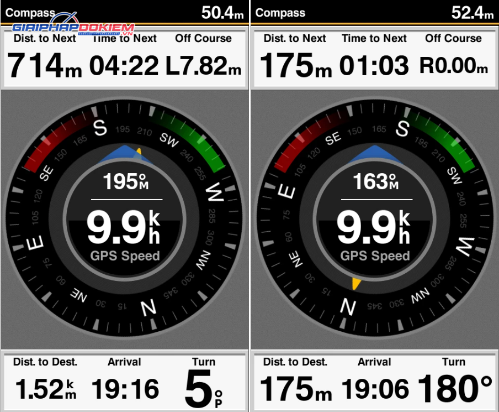Screen dimensions: 499x412
Task: Select the 52.4 m depth reading
Action: (473, 13)
